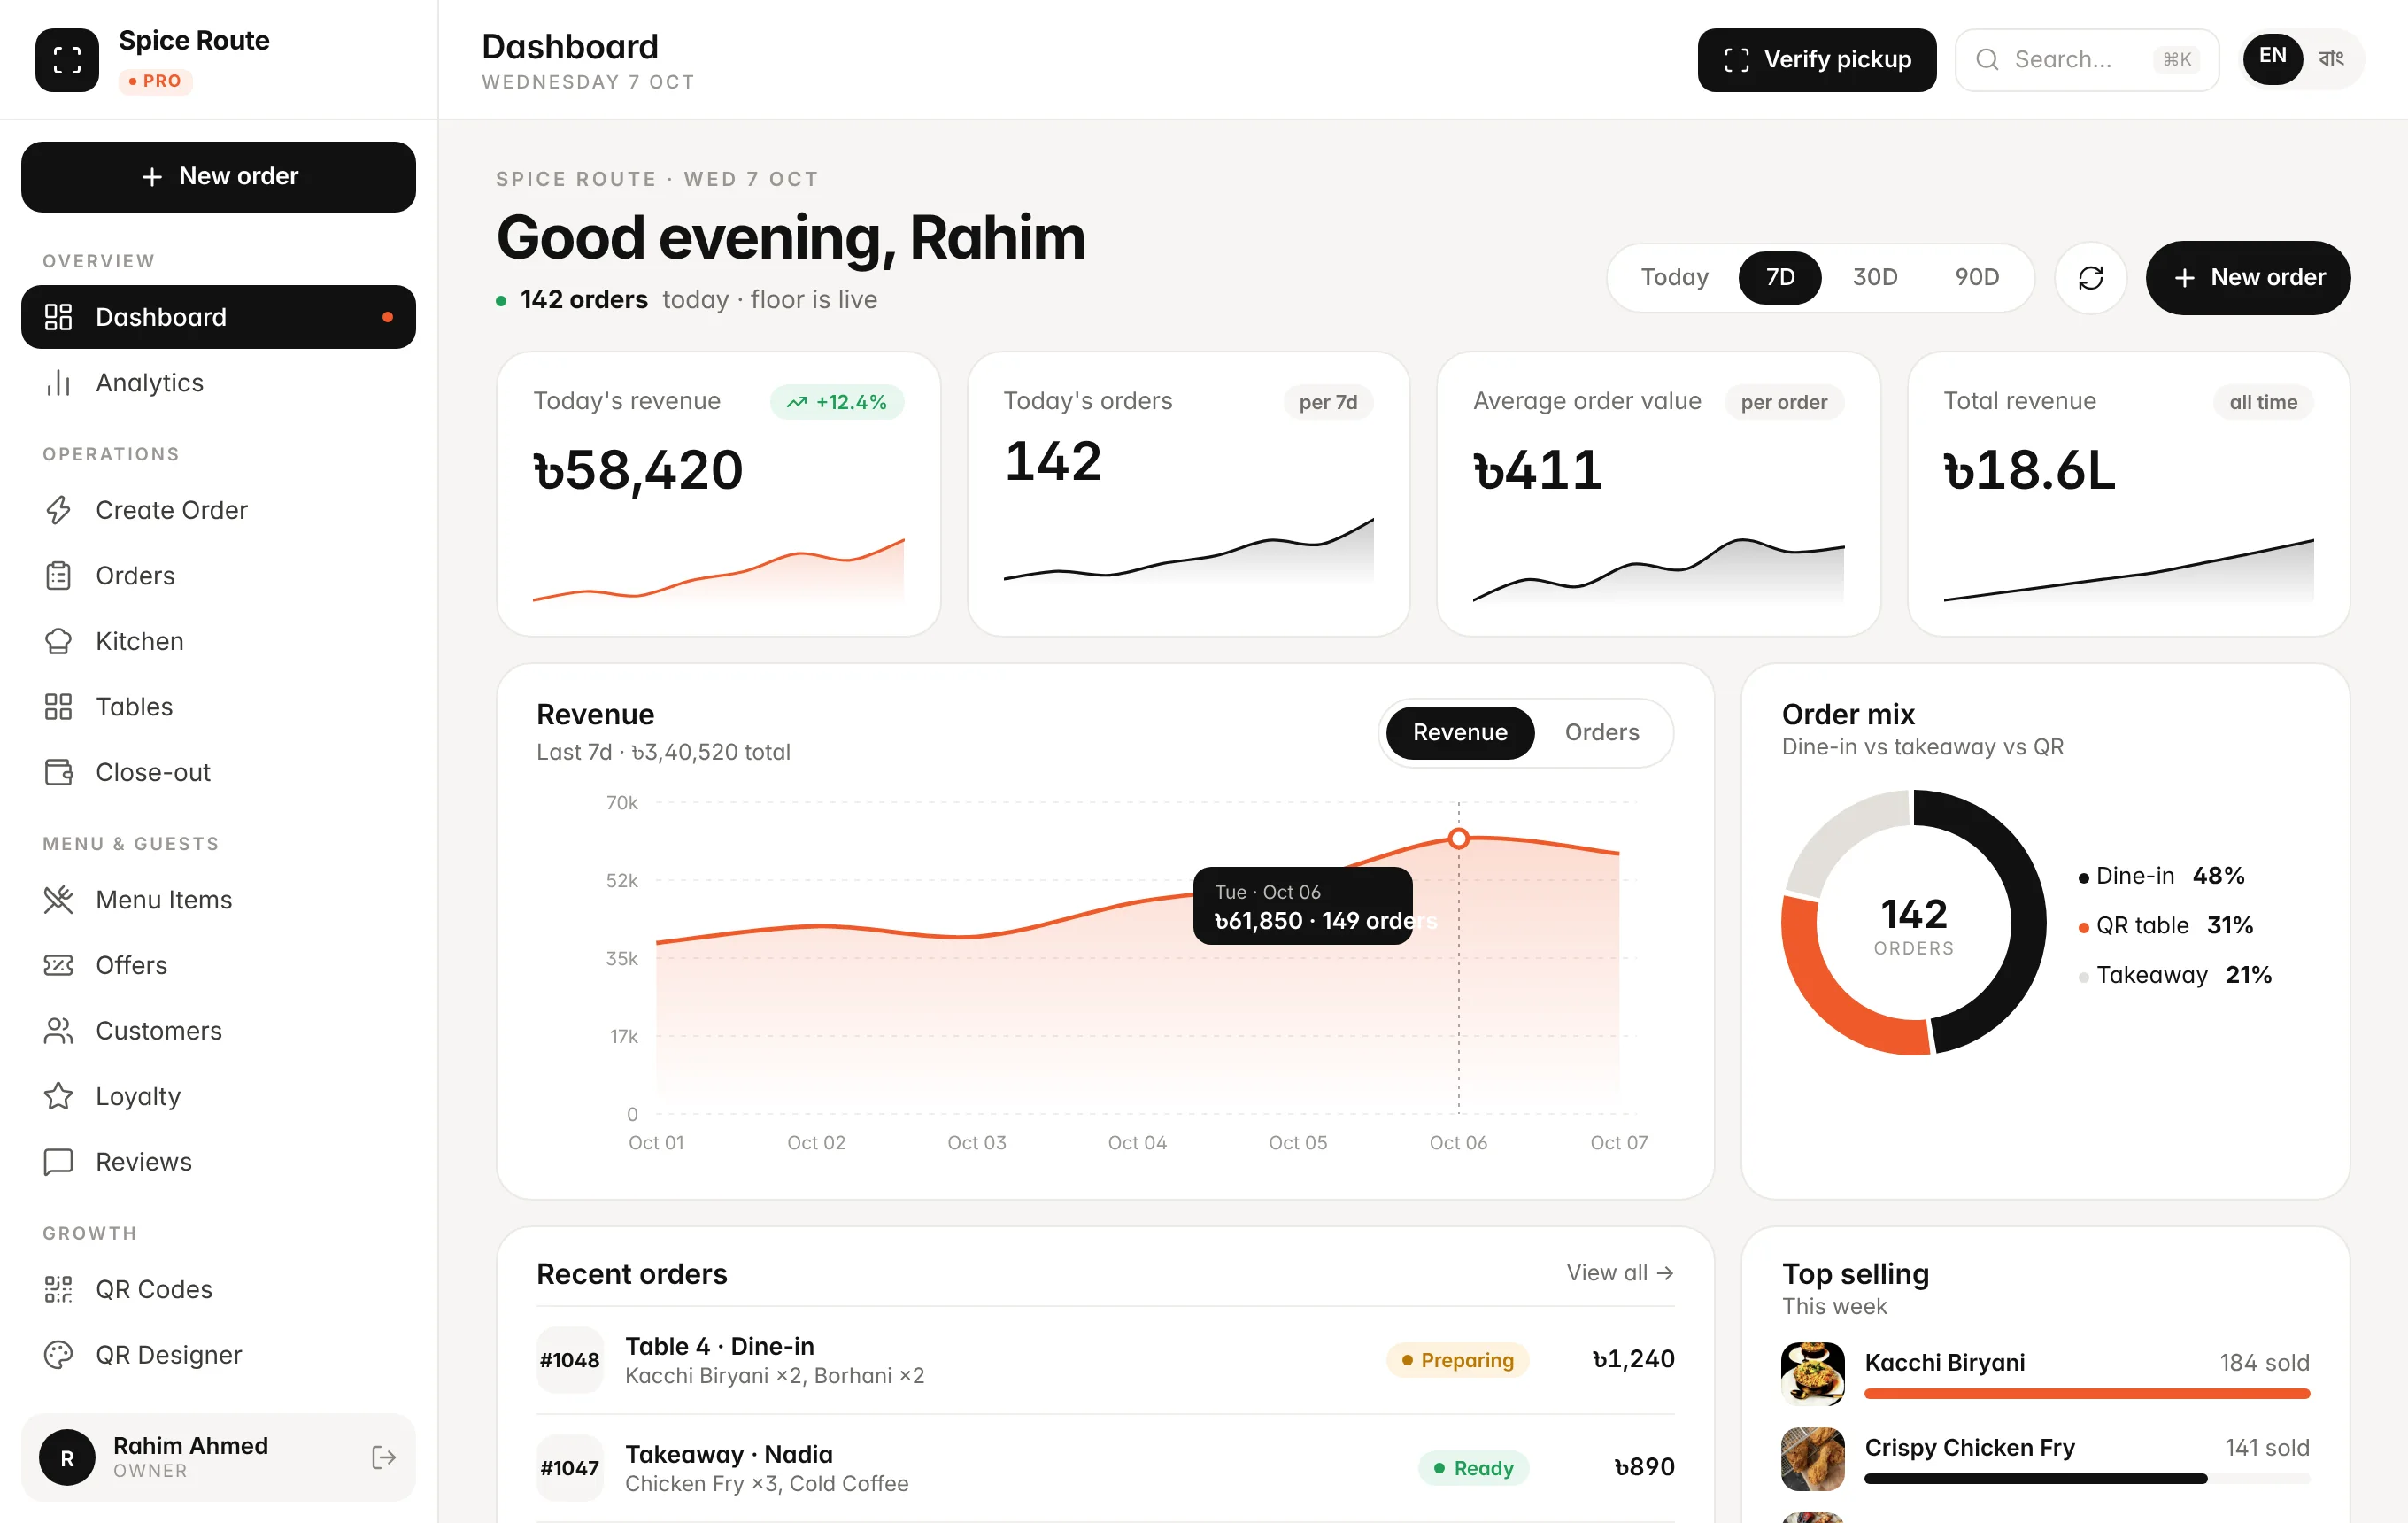Screen dimensions: 2408x1523
Task: Click the Dine-in 48% legend entry
Action: (x=2161, y=876)
